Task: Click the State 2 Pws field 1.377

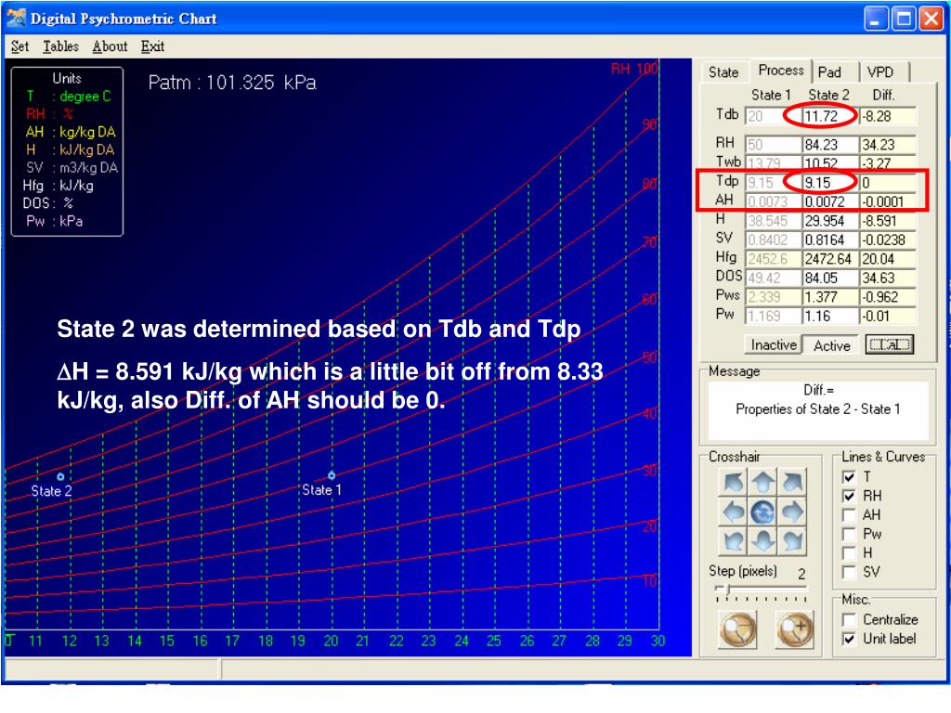Action: tap(830, 296)
